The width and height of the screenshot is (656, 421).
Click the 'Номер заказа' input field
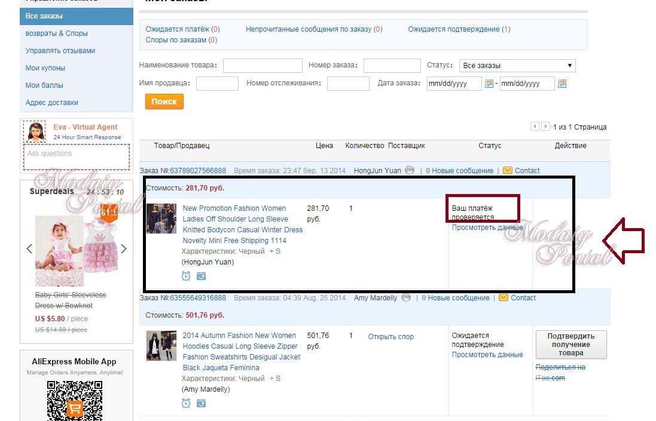tap(392, 66)
